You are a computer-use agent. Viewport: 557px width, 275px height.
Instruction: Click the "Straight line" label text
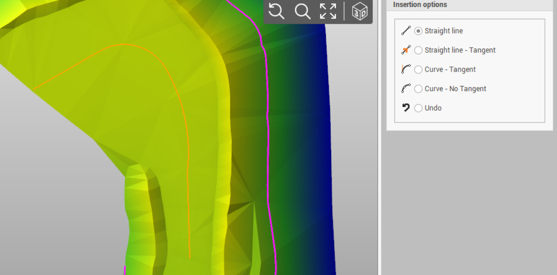tap(443, 30)
